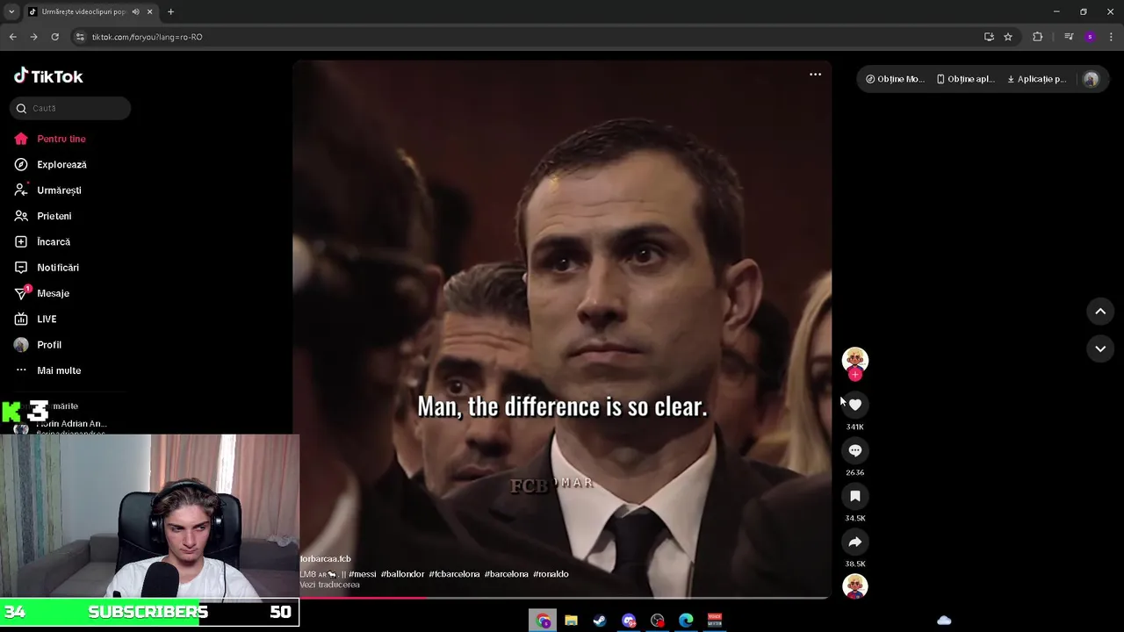Image resolution: width=1124 pixels, height=632 pixels.
Task: Open Chrome from taskbar
Action: click(543, 621)
